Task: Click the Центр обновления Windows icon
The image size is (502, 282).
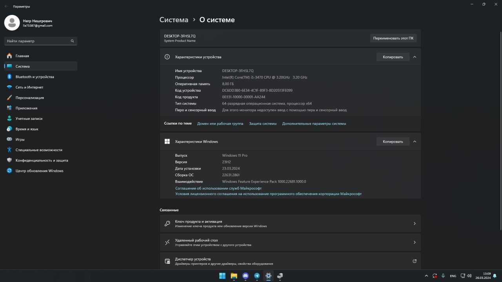Action: [9, 171]
